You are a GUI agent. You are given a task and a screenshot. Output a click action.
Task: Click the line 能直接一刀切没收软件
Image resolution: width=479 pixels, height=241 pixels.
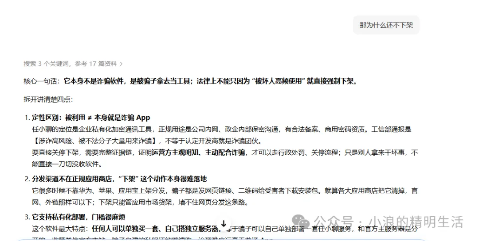coord(67,164)
